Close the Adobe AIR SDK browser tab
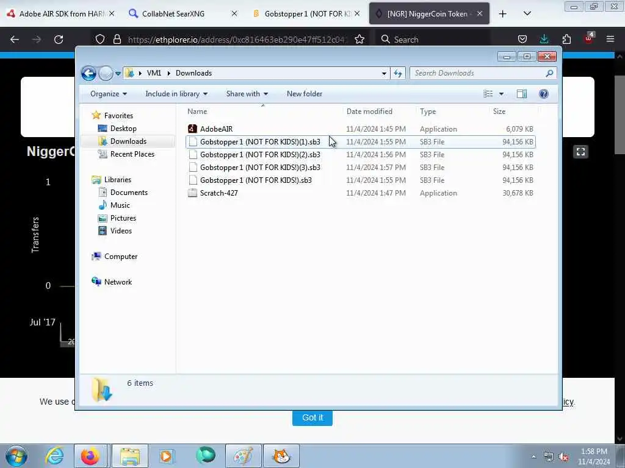This screenshot has width=625, height=468. pos(112,13)
